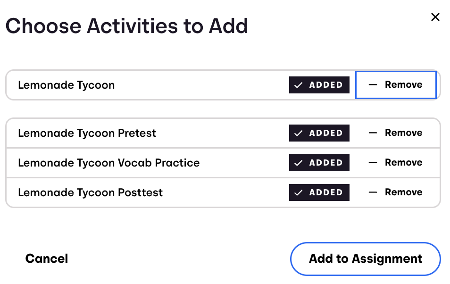Toggle the ADDED label for Lemonade Tycoon Pretest
Screen dimensions: 450x284
click(325, 134)
